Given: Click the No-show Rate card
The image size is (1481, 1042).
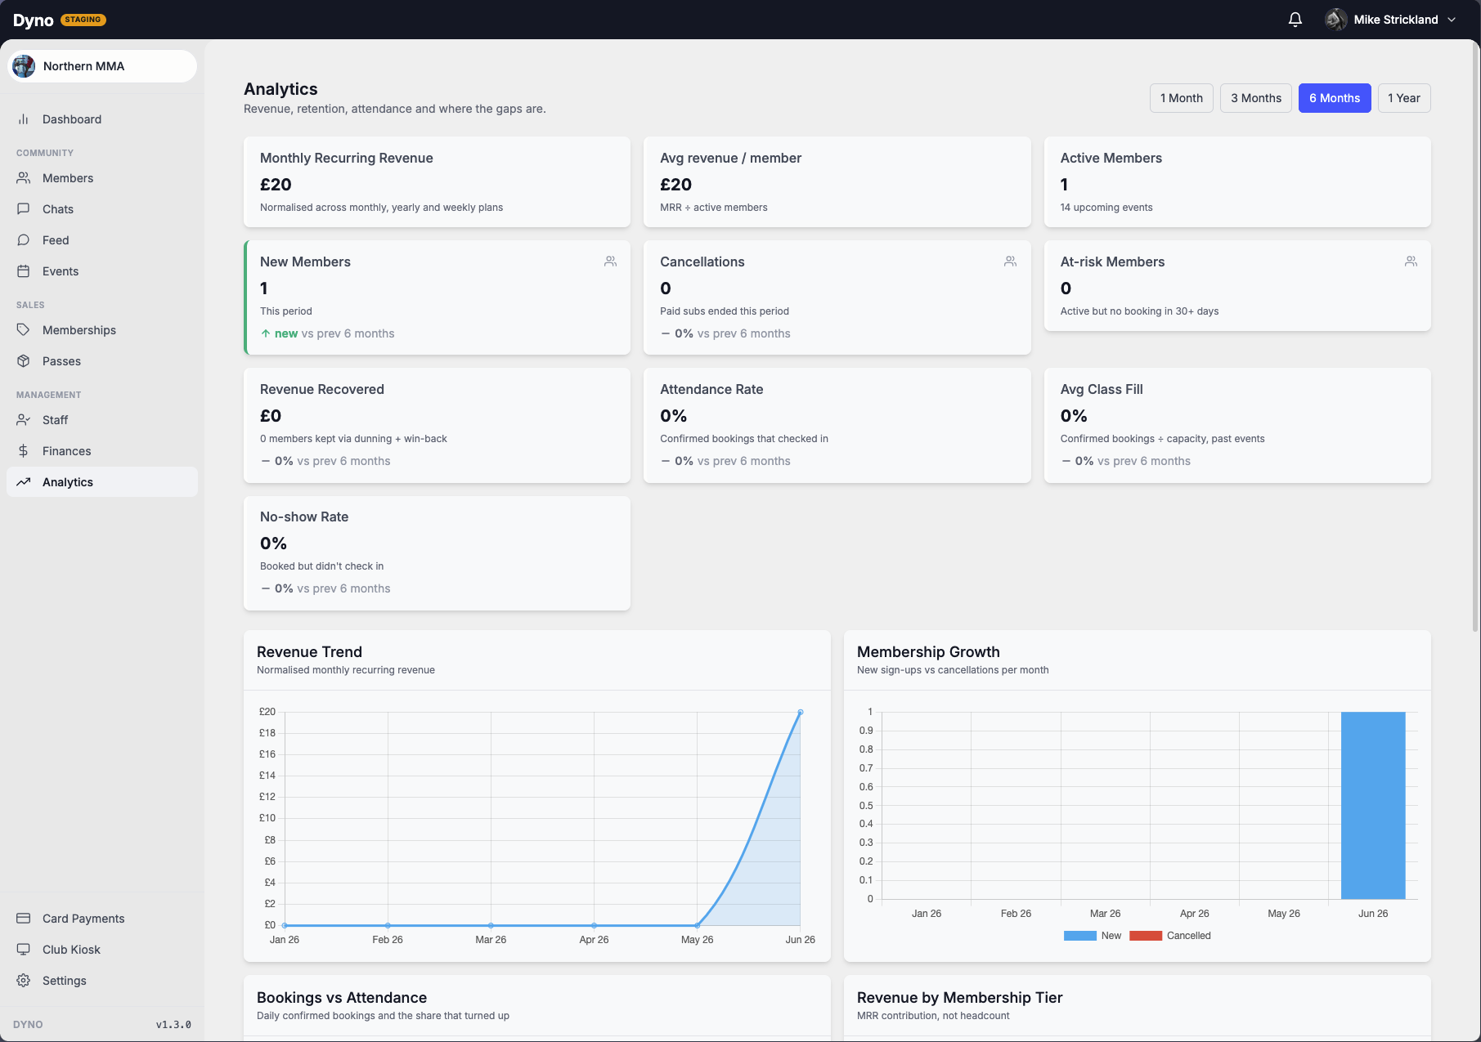Looking at the screenshot, I should 437,553.
